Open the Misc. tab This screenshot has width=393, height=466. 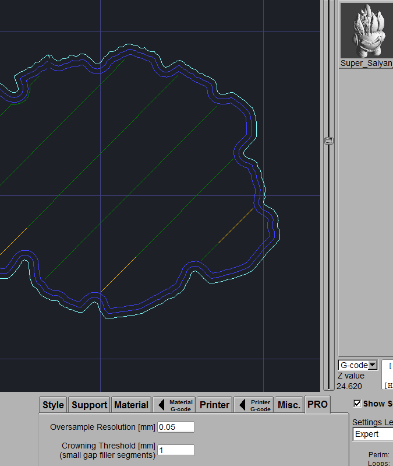coord(289,405)
